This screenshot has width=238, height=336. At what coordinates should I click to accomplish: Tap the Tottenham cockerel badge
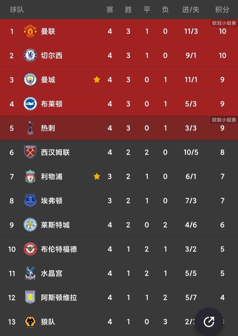click(30, 128)
